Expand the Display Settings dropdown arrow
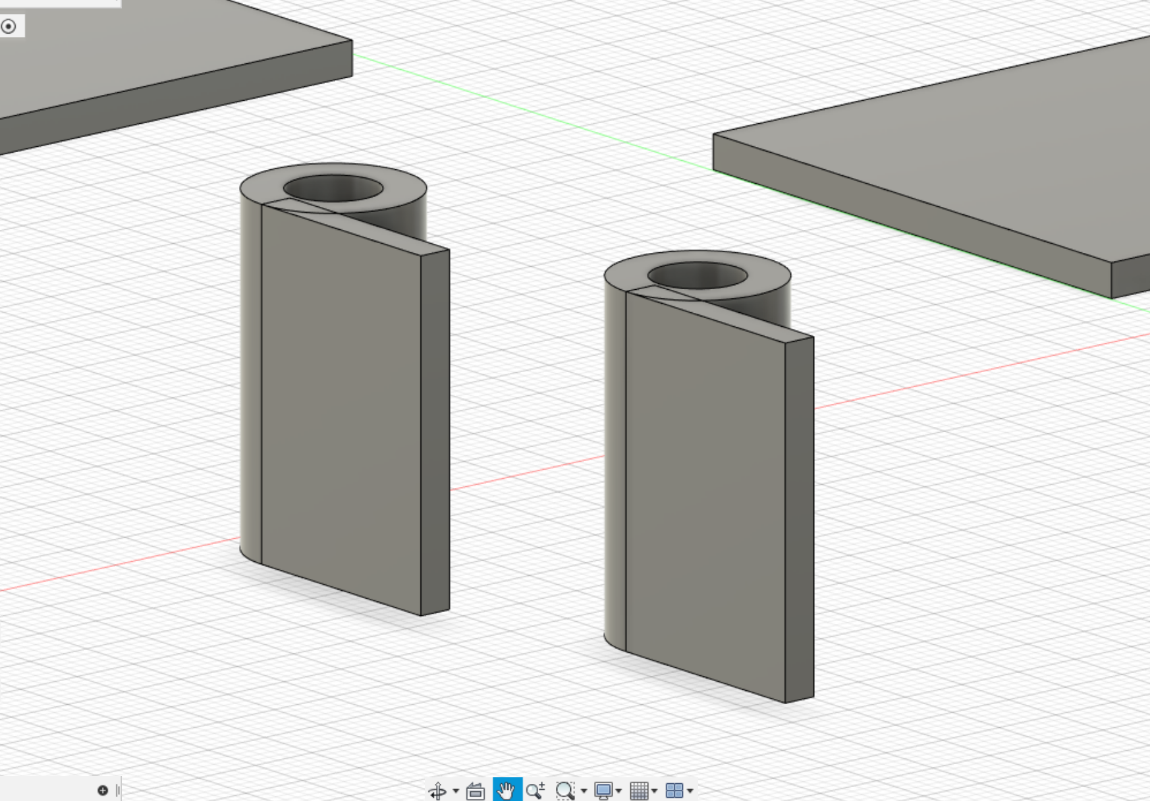This screenshot has height=801, width=1150. click(x=618, y=790)
